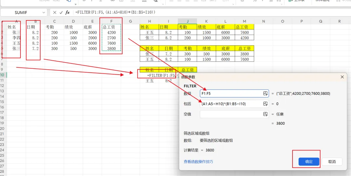Select cell D2 showing 1000
351x176 pixels.
pos(73,32)
